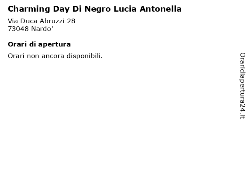Click the city name Nardo'

tap(42, 29)
